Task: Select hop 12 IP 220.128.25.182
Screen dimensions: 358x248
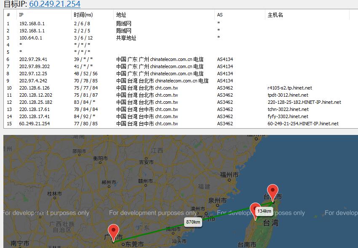Action: point(36,102)
